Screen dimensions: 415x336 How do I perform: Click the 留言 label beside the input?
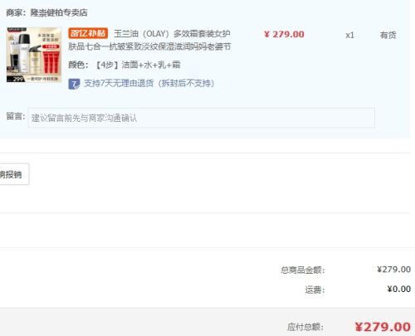click(16, 116)
